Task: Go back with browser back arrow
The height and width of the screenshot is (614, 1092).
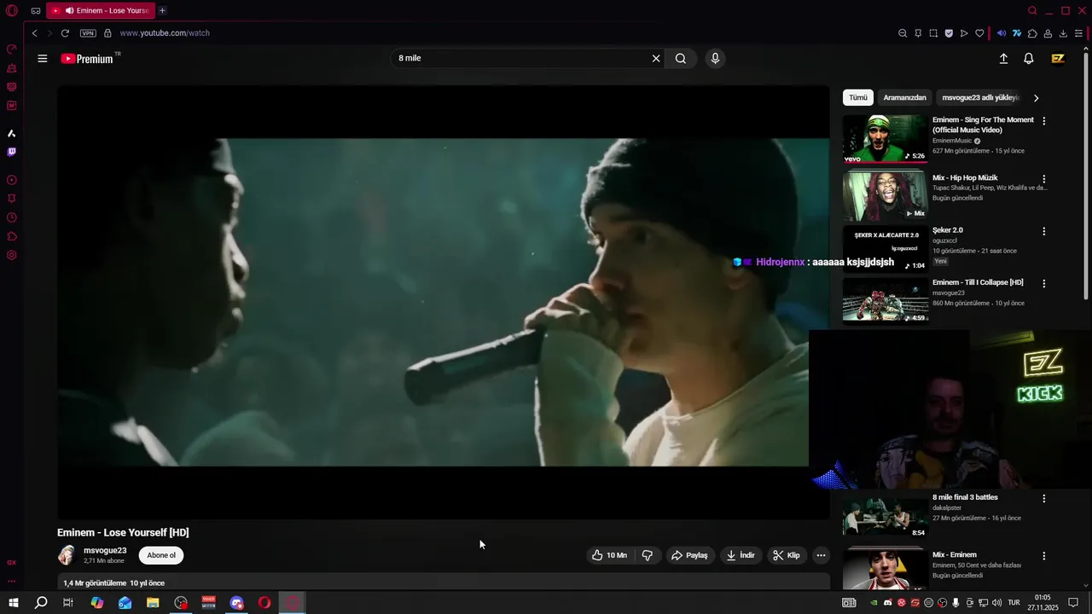Action: point(34,33)
